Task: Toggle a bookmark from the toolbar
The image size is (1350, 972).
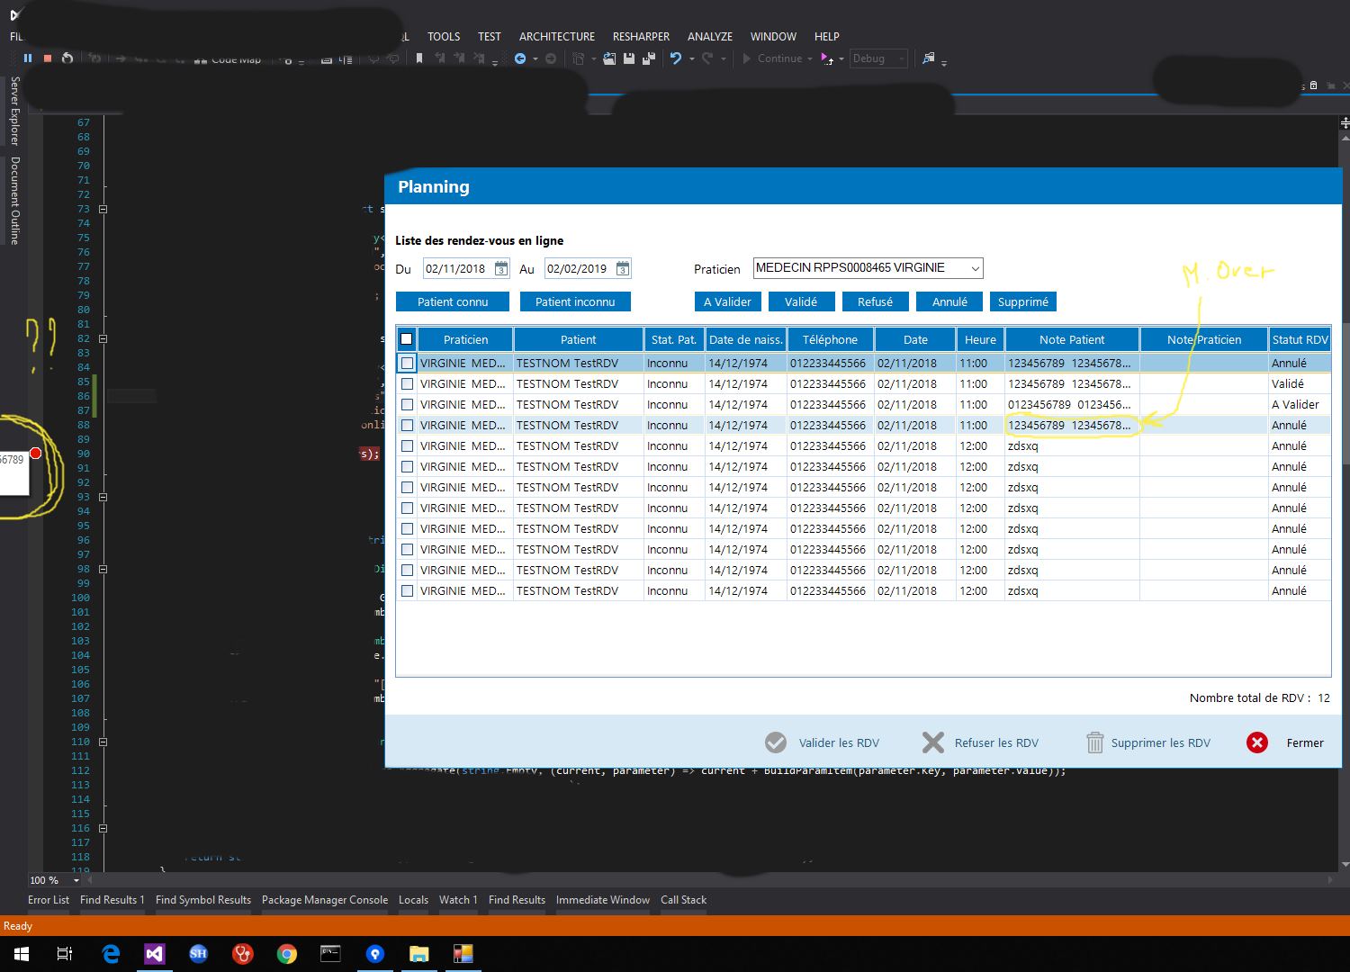Action: tap(419, 58)
